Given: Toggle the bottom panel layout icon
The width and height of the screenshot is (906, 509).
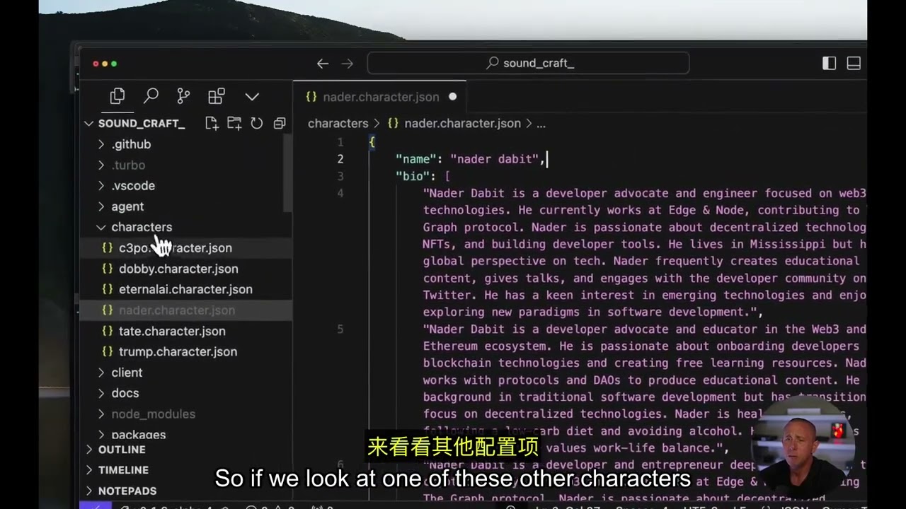Looking at the screenshot, I should (854, 64).
